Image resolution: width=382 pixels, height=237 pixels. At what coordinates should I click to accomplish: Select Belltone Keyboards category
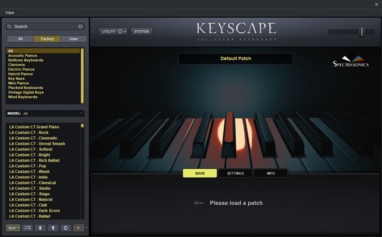[26, 60]
